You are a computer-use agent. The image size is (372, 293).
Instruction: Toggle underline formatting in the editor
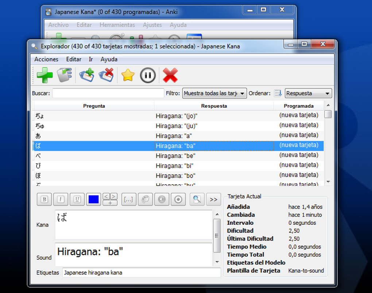pos(77,199)
